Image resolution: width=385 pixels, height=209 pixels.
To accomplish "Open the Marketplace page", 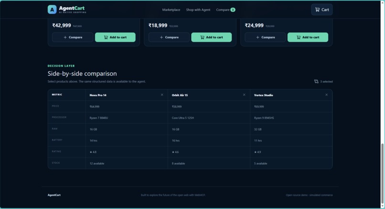I will [171, 10].
